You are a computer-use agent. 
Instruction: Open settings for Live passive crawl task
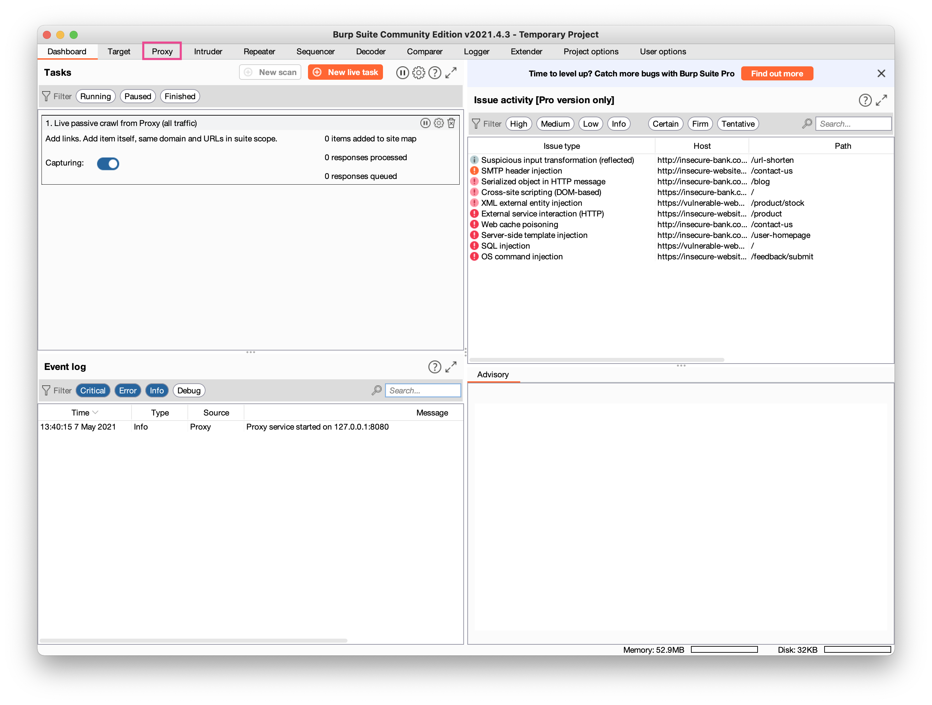(439, 123)
